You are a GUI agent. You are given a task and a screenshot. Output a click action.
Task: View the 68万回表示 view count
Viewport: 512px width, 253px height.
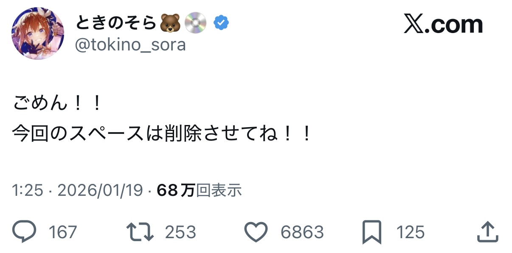[x=199, y=191]
